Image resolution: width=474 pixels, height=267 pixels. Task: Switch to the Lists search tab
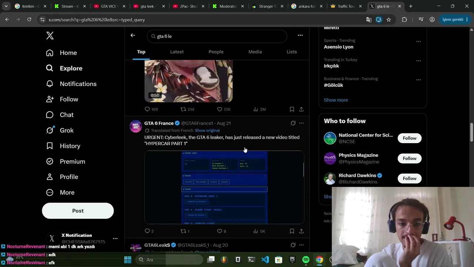click(292, 52)
